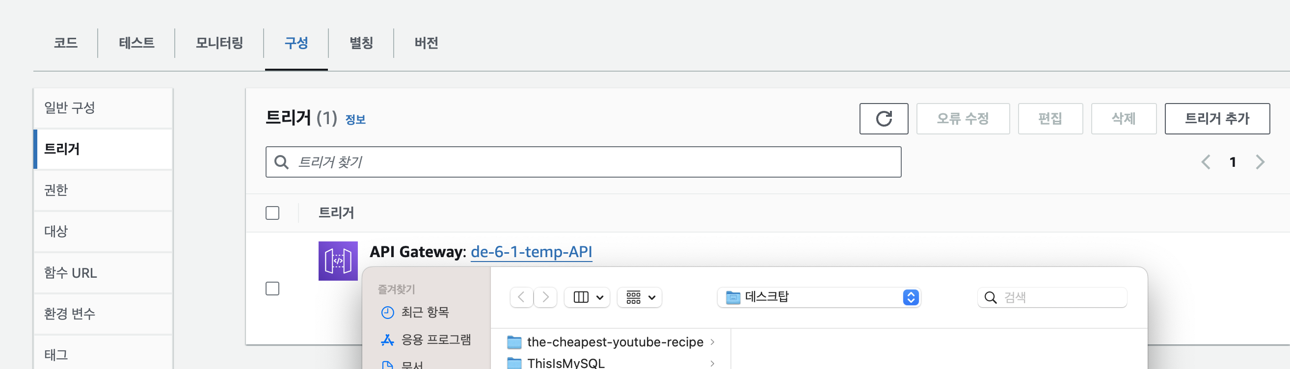
Task: Check the API Gateway trigger row checkbox
Action: pos(272,289)
